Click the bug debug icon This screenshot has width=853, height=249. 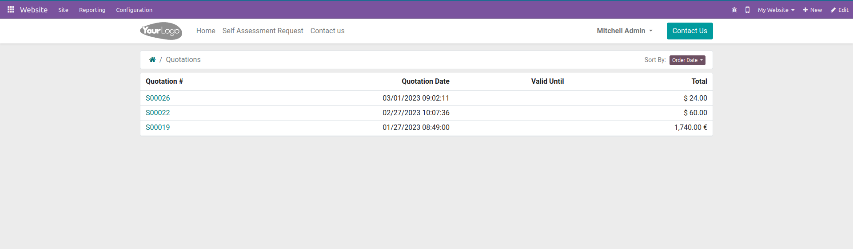(x=734, y=10)
